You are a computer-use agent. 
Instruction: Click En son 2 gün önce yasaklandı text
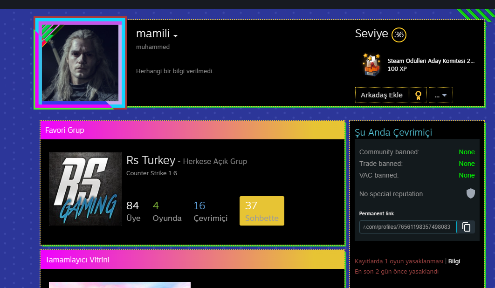(397, 272)
